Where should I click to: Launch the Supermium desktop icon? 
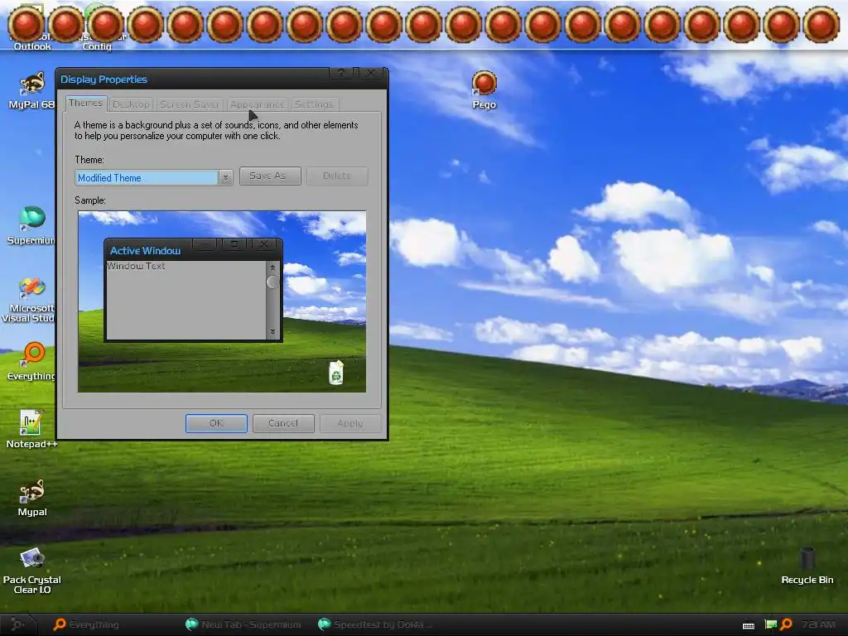point(32,226)
